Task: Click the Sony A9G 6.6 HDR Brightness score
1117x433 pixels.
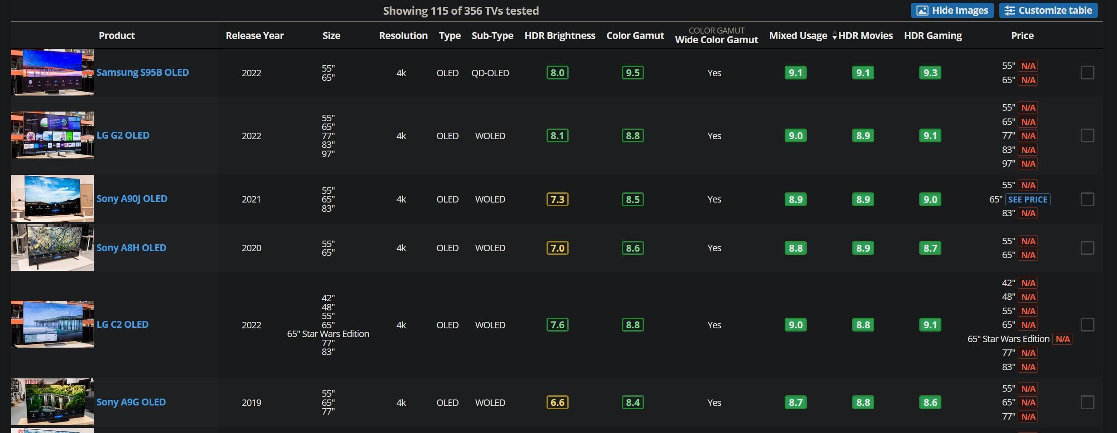Action: [557, 402]
